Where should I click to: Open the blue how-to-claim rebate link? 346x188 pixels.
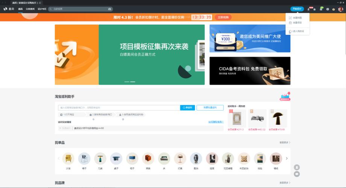[x=216, y=122]
